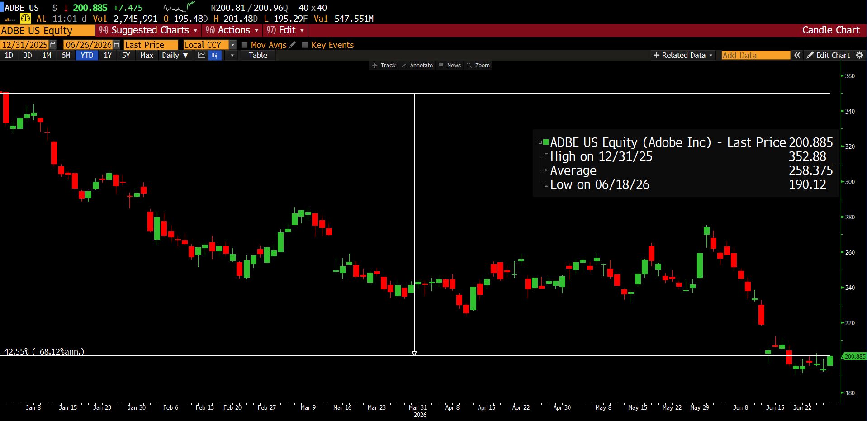Click the 40 x 40 bid/ask size

pyautogui.click(x=313, y=8)
